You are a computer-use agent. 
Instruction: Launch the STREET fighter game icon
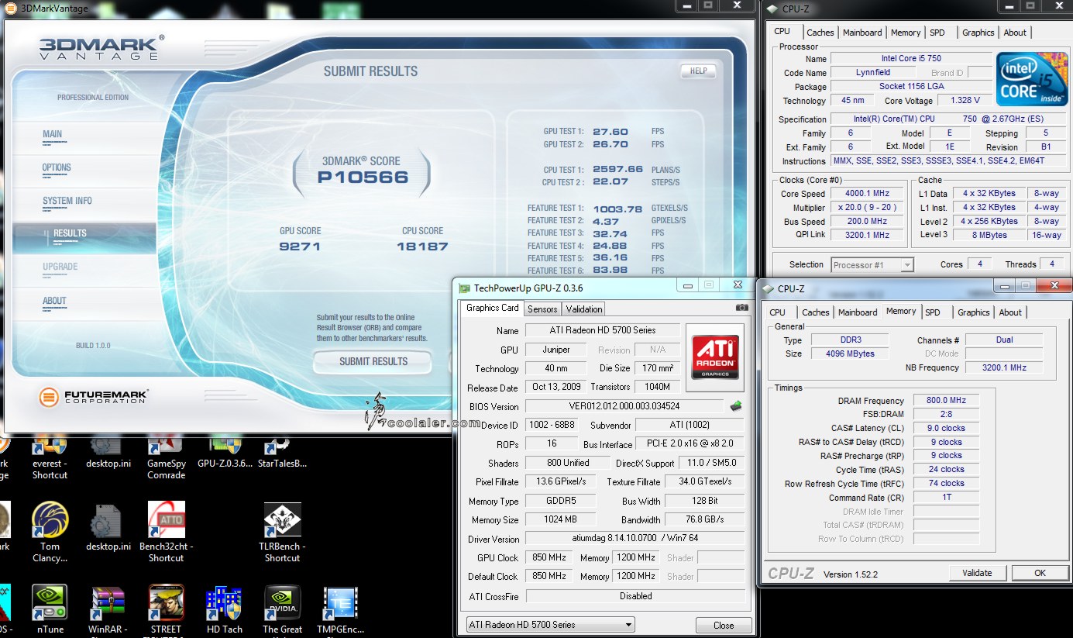[166, 611]
